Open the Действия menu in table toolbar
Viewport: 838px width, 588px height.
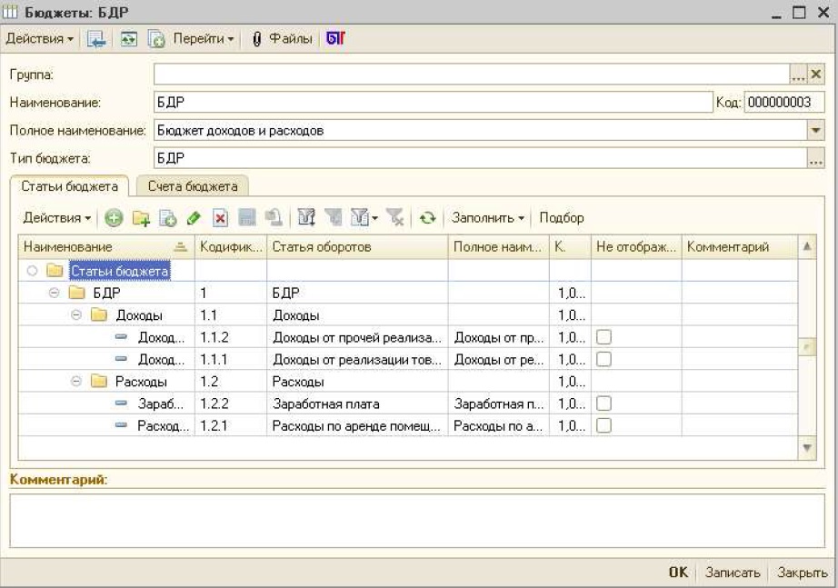[56, 217]
